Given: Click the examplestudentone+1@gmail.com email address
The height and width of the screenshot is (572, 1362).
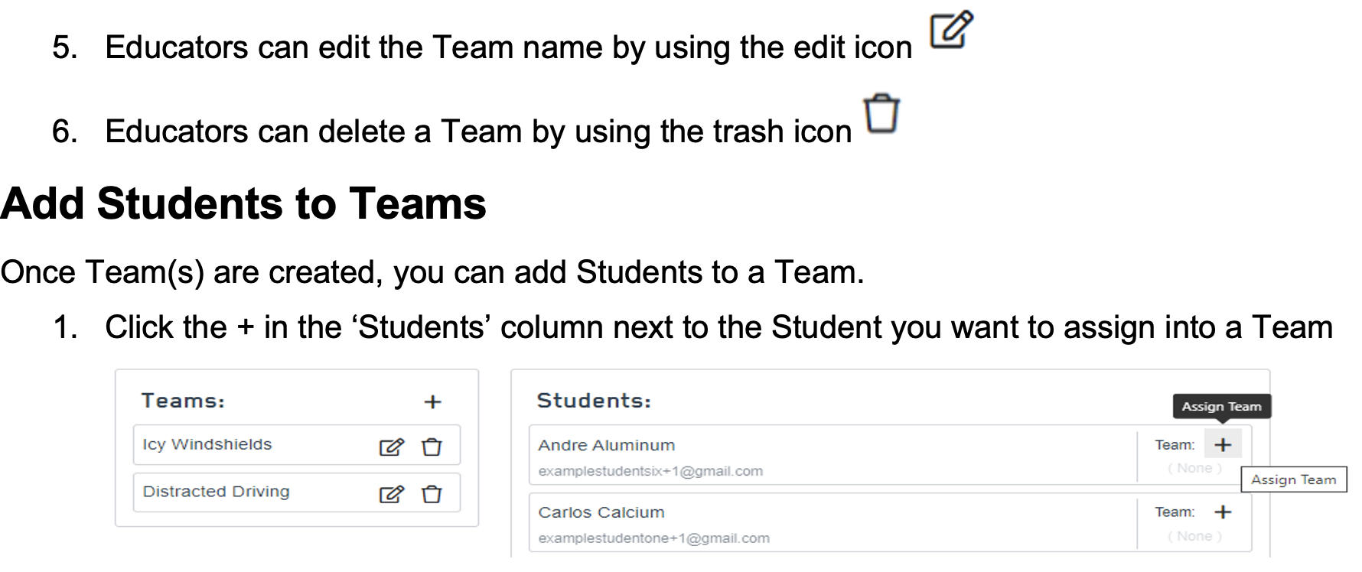Looking at the screenshot, I should coord(653,538).
